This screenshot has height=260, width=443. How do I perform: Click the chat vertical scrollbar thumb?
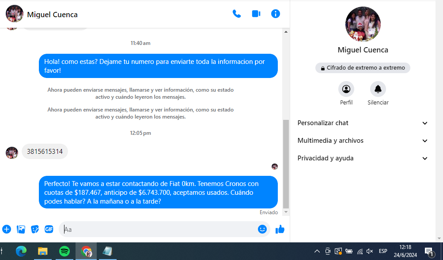tap(286, 163)
